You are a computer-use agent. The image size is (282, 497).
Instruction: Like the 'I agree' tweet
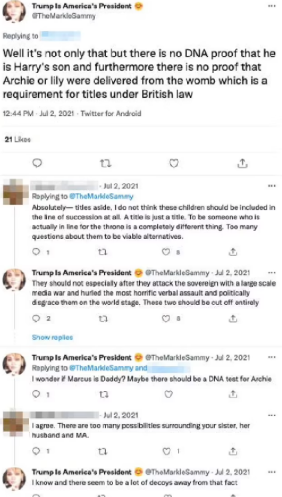pyautogui.click(x=166, y=451)
